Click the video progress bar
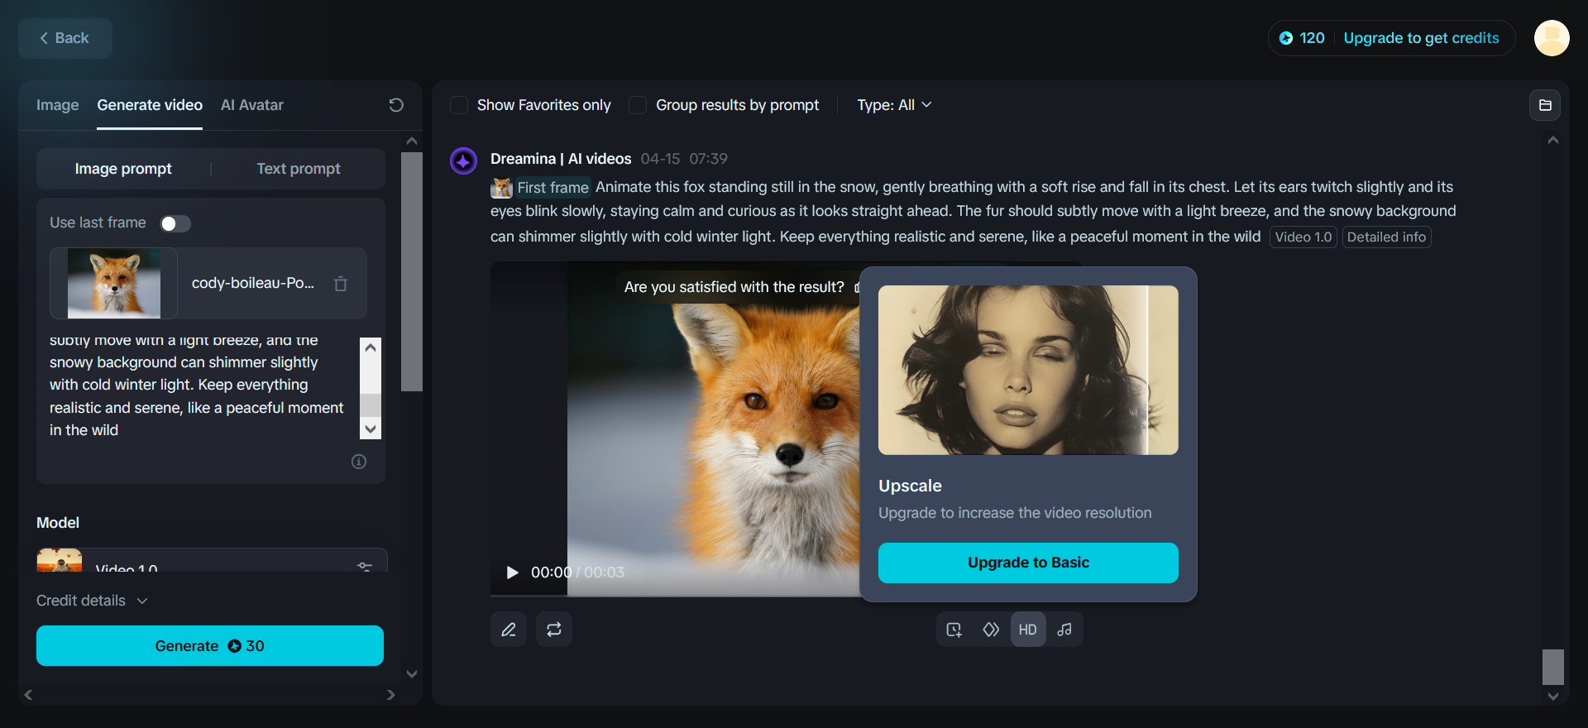1588x728 pixels. point(675,595)
